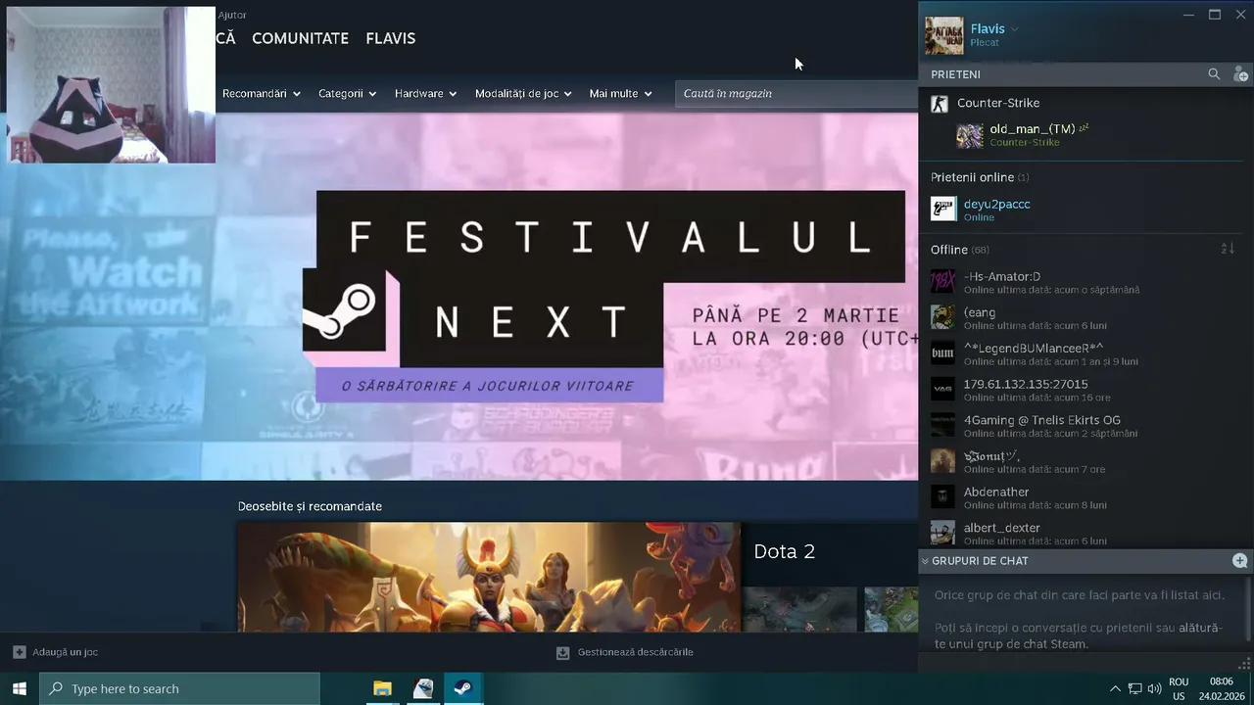Open the Steam taskbar icon
The width and height of the screenshot is (1254, 705).
tap(463, 688)
